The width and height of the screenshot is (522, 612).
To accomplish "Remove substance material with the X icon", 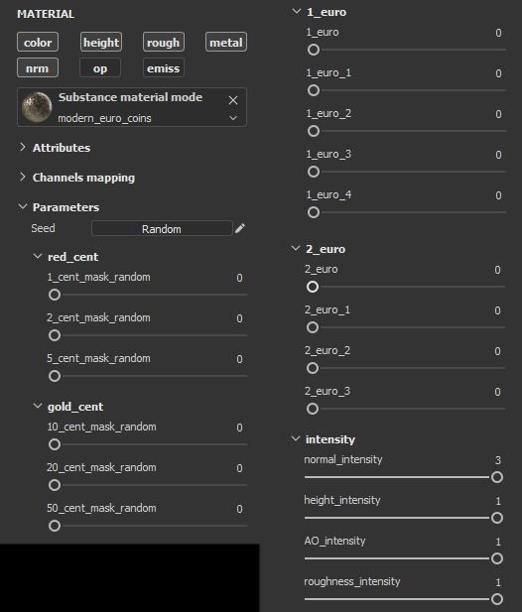I will (233, 100).
